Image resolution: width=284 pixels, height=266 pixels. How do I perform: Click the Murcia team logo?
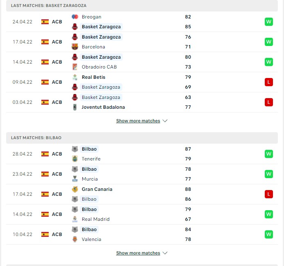75,179
